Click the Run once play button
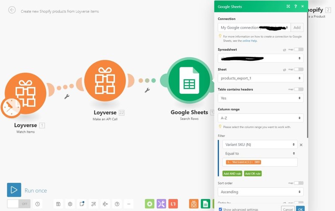The width and height of the screenshot is (335, 211). click(x=14, y=190)
